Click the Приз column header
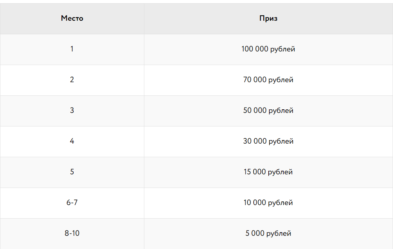Image resolution: width=393 pixels, height=249 pixels. point(268,19)
